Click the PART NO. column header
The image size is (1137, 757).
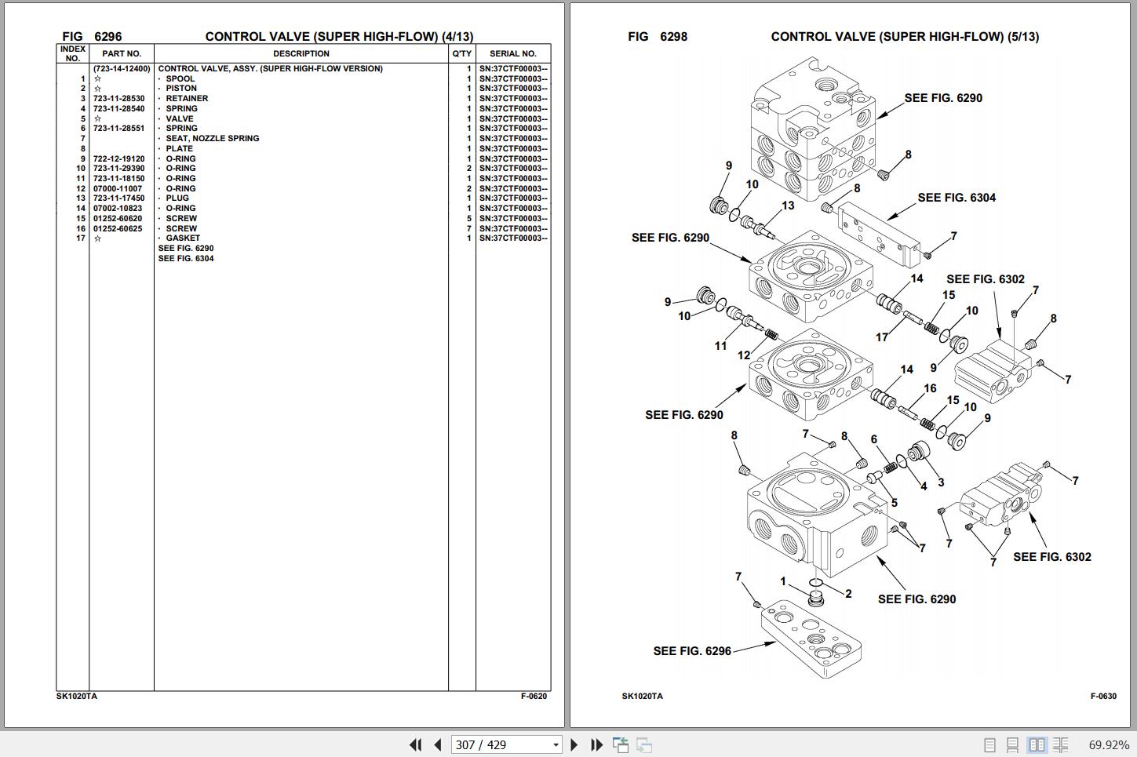pyautogui.click(x=122, y=54)
